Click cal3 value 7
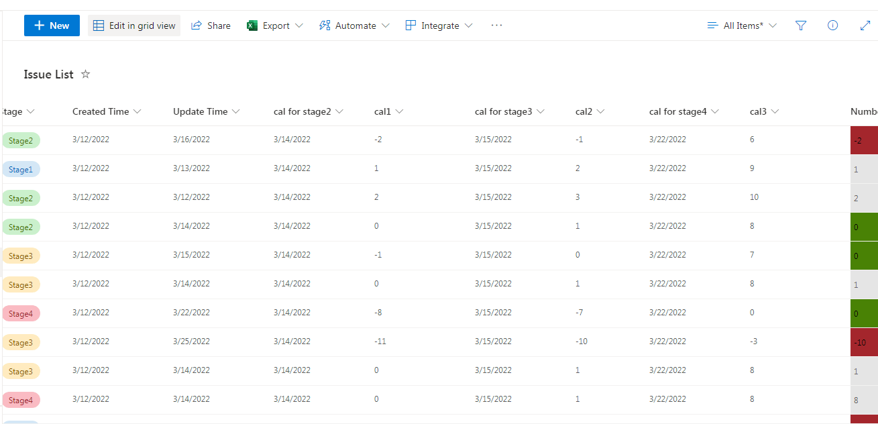Viewport: 878px width, 424px height. point(752,255)
